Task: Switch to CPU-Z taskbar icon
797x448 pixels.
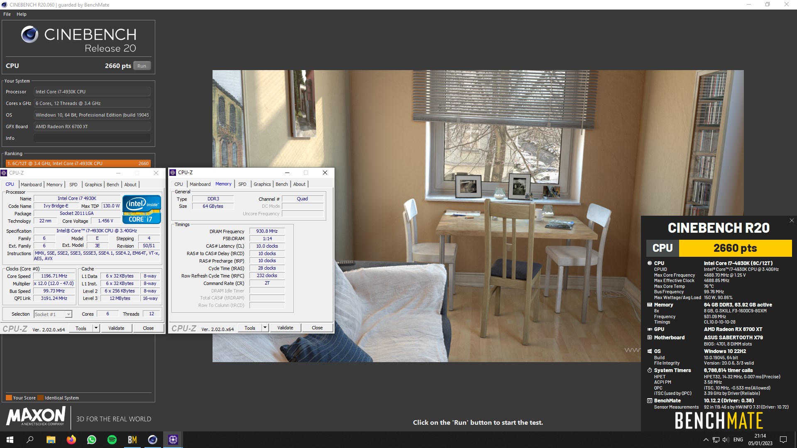Action: click(x=173, y=440)
